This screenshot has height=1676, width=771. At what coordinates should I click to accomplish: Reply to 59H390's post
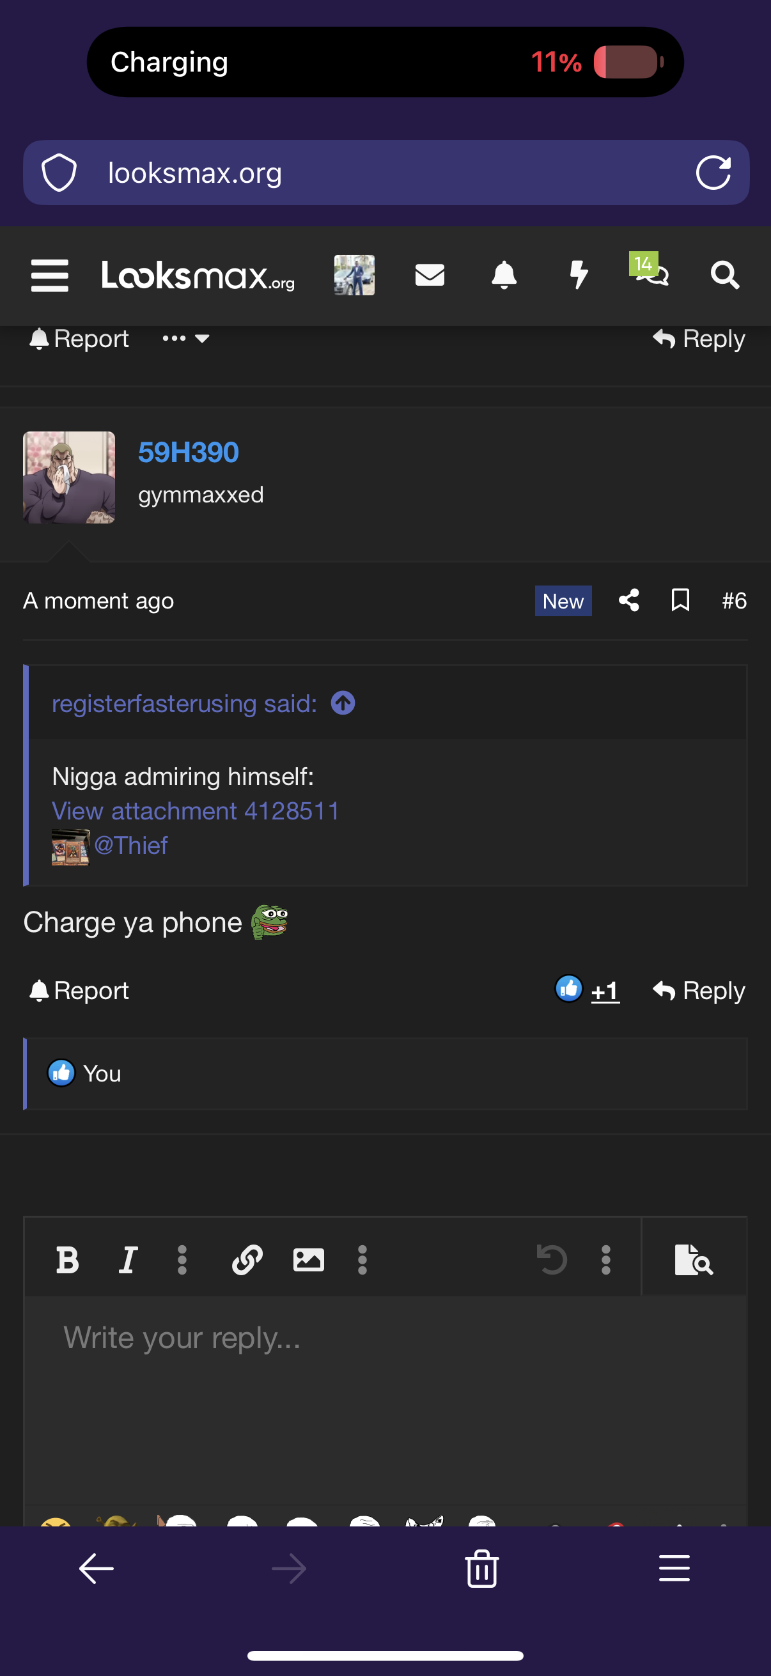699,990
